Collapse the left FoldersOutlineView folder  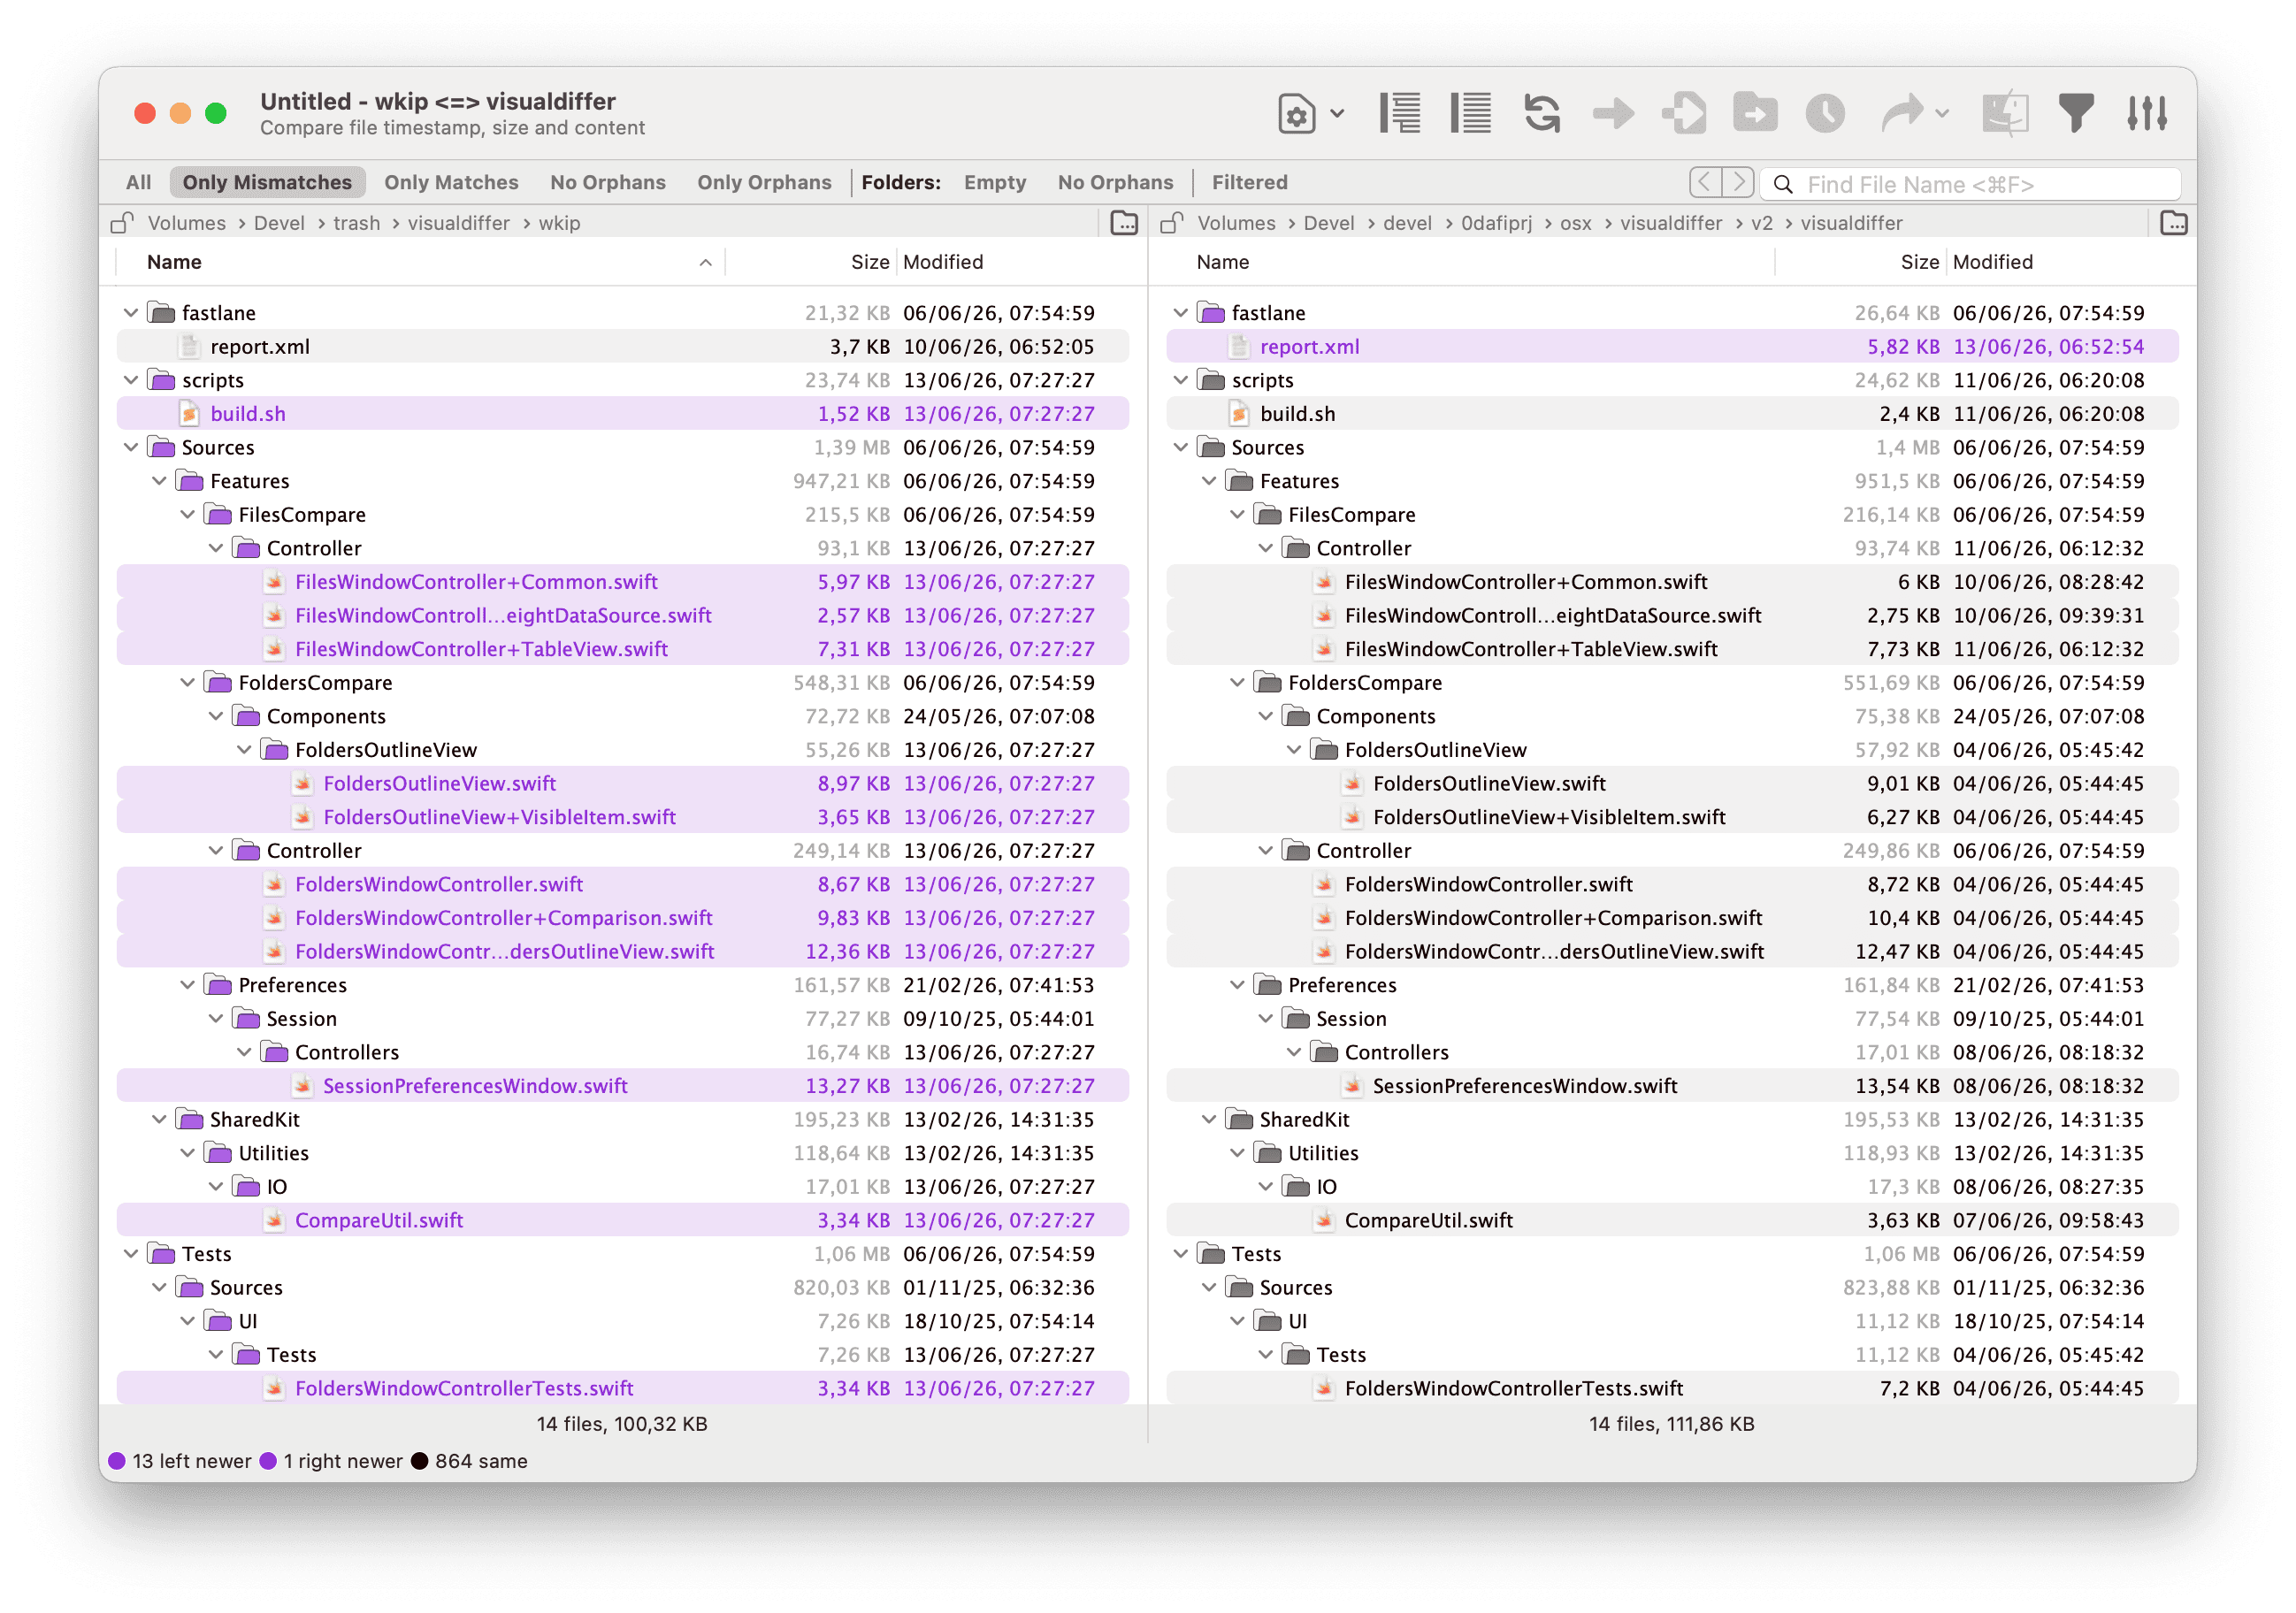point(244,750)
